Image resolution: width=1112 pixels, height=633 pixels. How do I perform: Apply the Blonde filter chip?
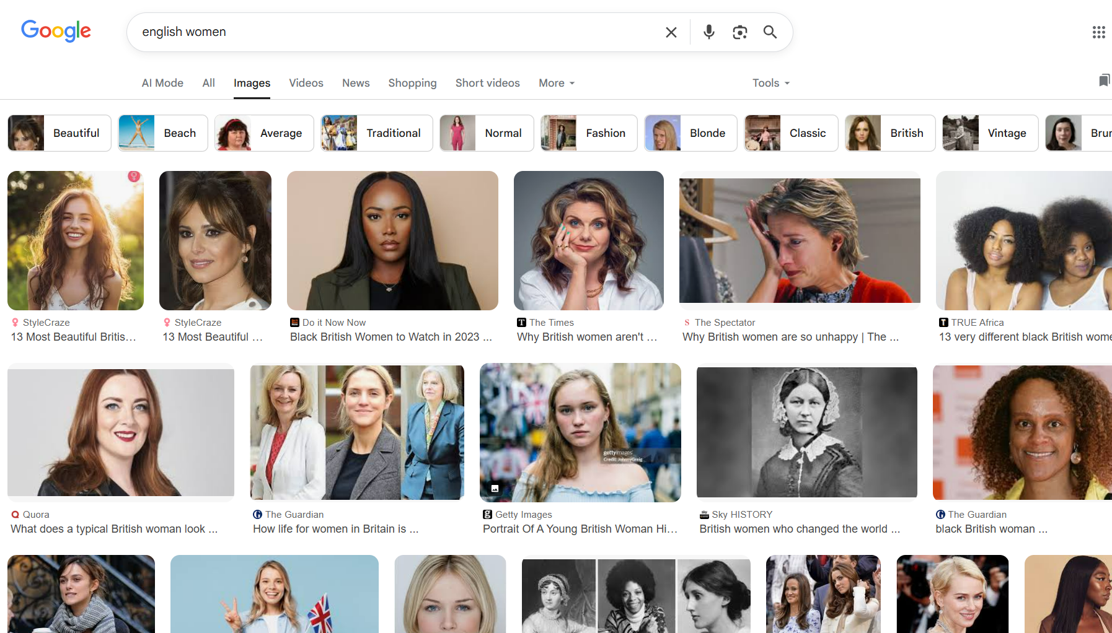pos(691,133)
